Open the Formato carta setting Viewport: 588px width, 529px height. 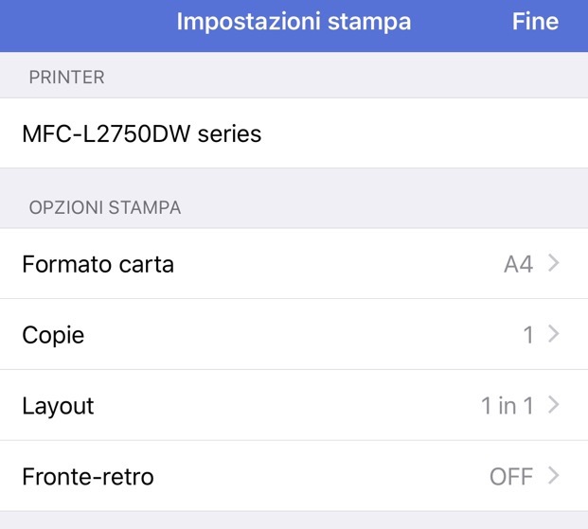98,264
